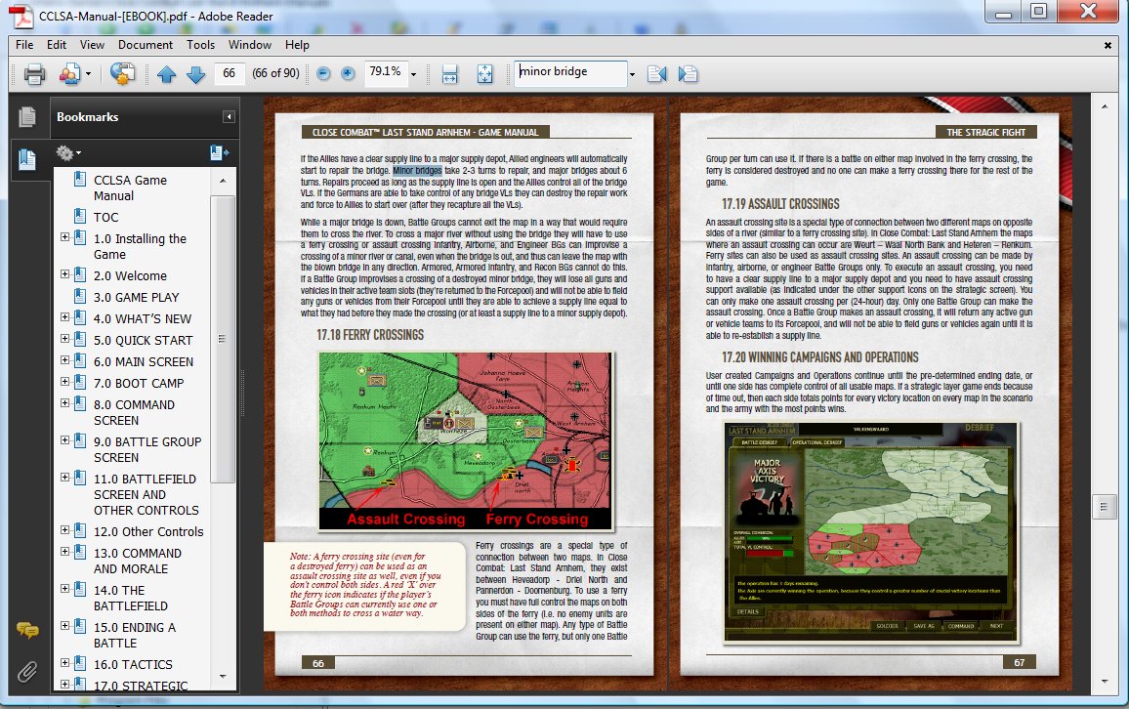Expand the 11.0 BATTLEFIELD SCREEN bookmark
The width and height of the screenshot is (1129, 709).
[x=64, y=478]
